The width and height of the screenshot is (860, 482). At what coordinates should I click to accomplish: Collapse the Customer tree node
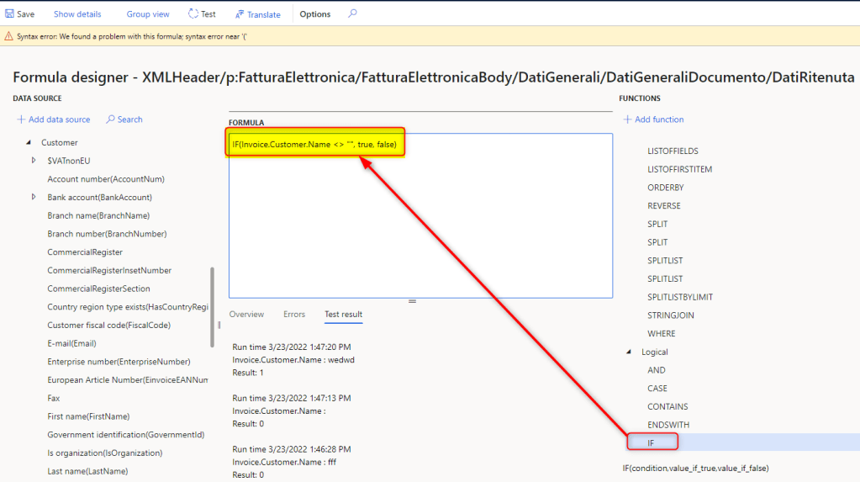pyautogui.click(x=29, y=143)
